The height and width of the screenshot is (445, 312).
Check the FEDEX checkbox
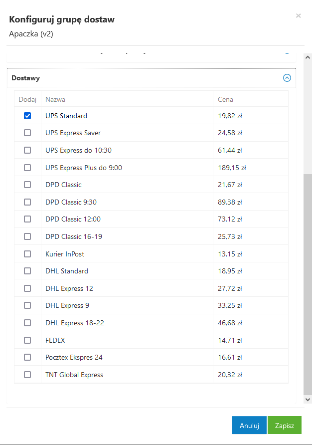pos(27,340)
